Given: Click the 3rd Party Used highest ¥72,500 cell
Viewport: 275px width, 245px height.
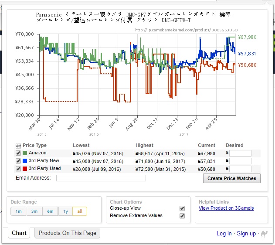Looking at the screenshot, I should [x=160, y=169].
